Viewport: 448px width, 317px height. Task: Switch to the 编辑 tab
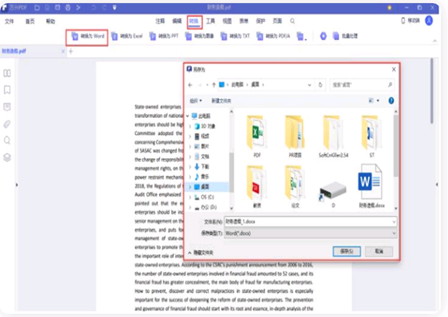click(x=177, y=21)
